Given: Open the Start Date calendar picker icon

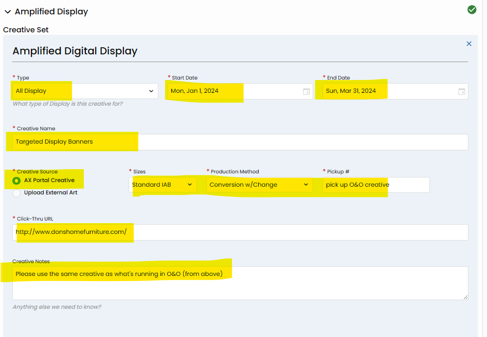Looking at the screenshot, I should [306, 91].
